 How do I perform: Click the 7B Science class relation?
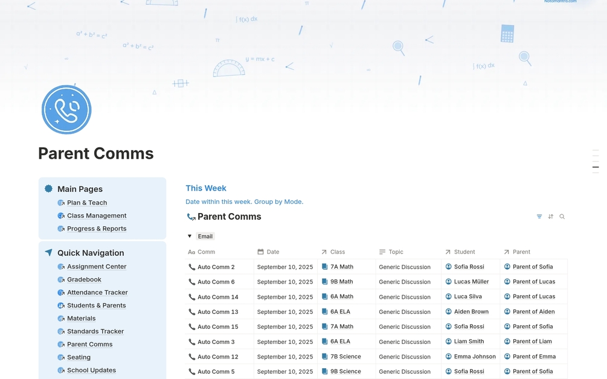[345, 357]
